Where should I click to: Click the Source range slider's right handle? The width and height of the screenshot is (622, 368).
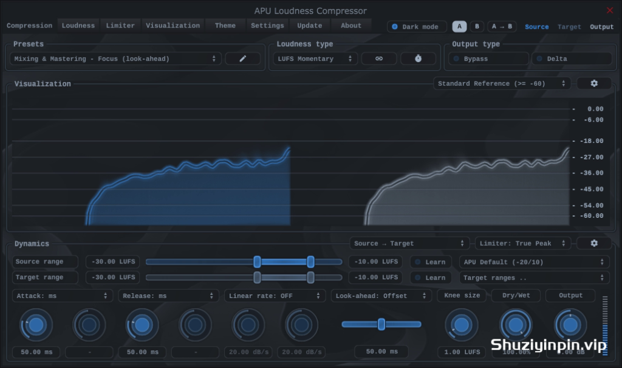click(310, 262)
